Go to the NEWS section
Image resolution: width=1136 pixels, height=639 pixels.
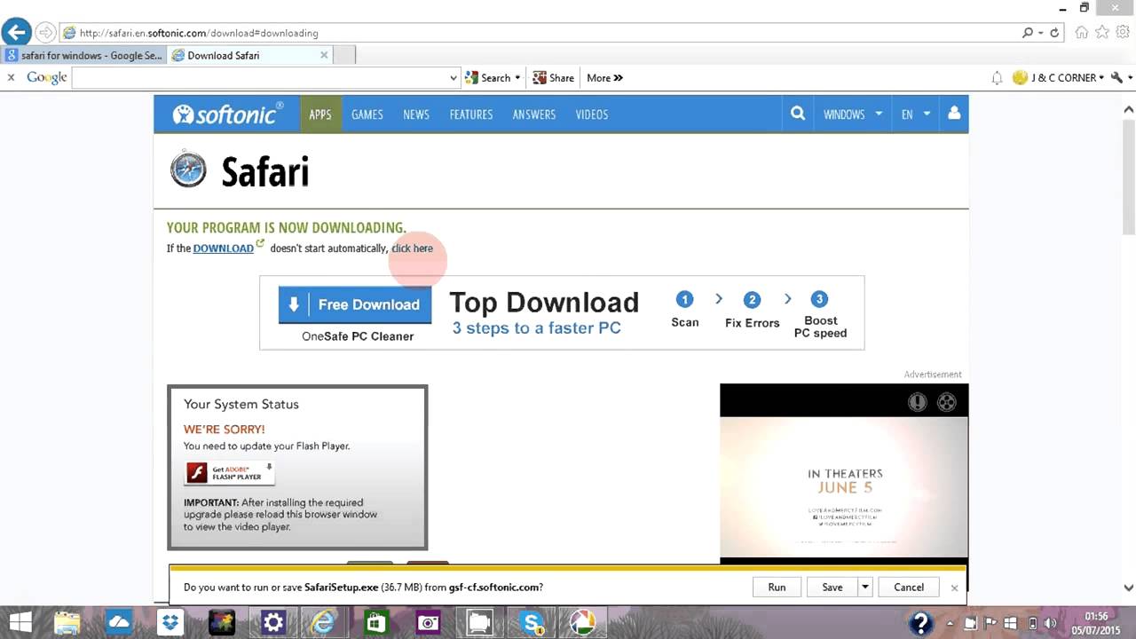click(x=416, y=114)
